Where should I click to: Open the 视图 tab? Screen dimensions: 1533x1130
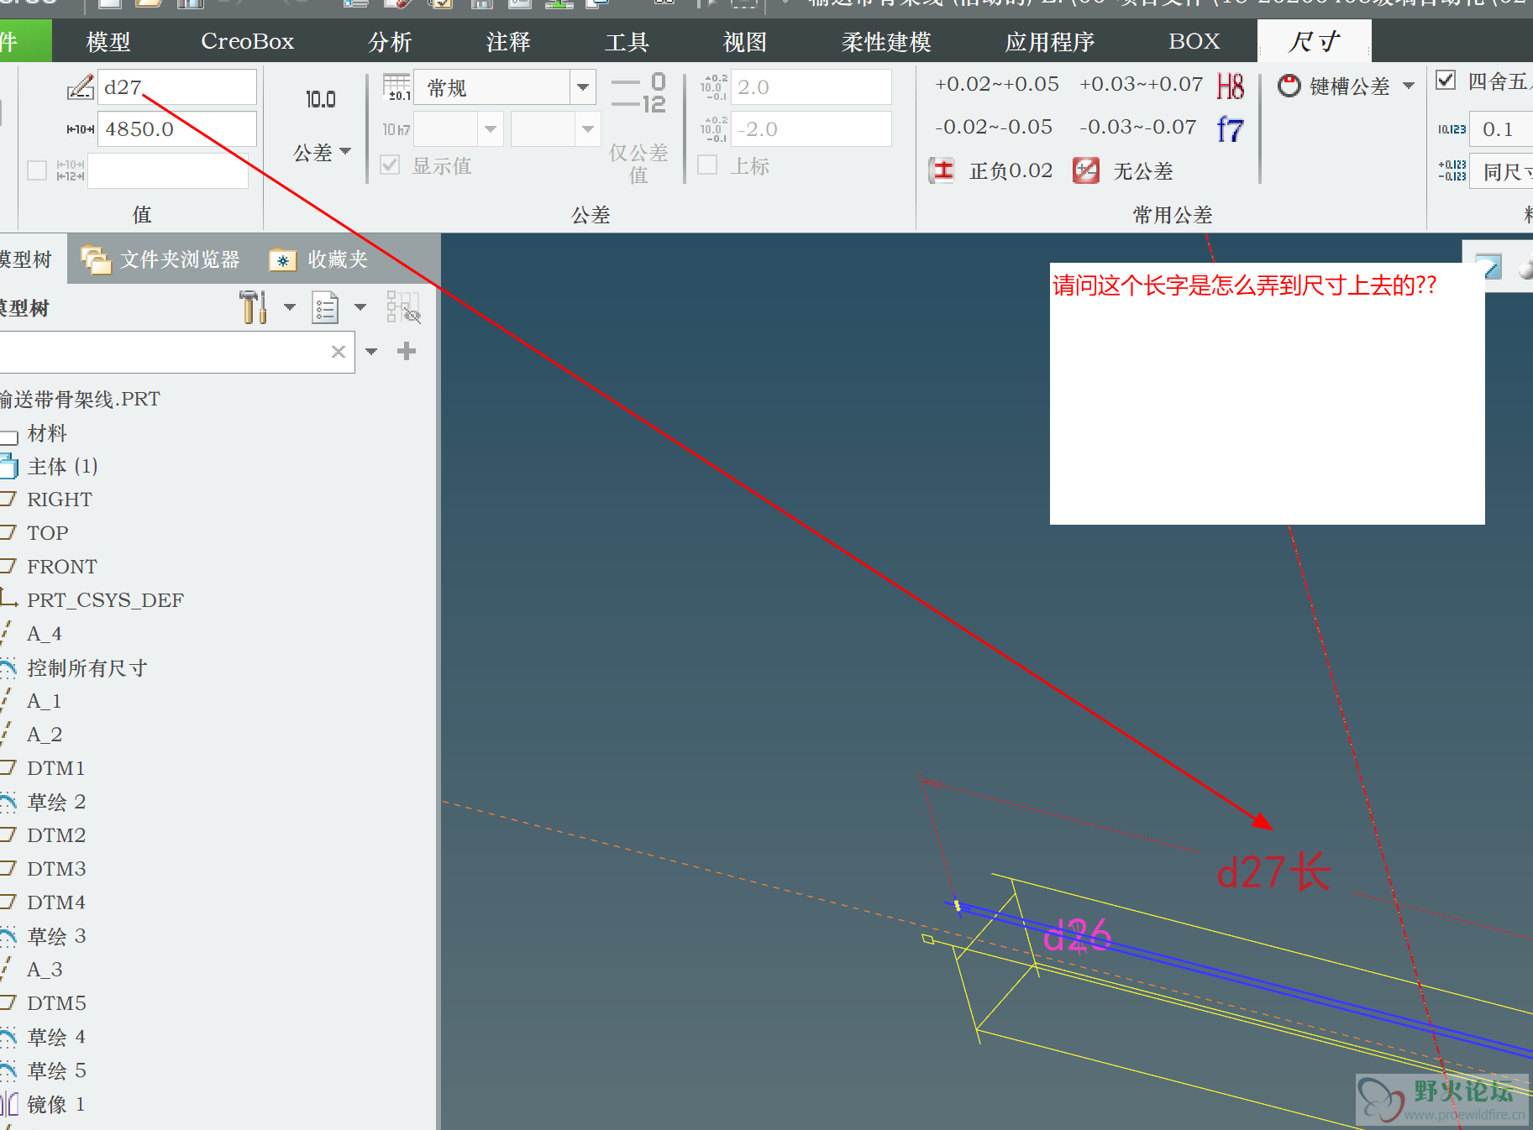coord(745,41)
